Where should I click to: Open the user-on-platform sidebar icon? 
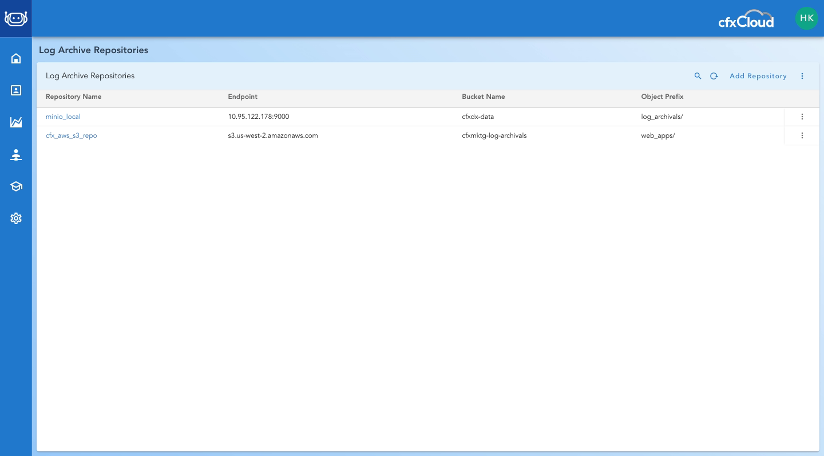[x=16, y=155]
